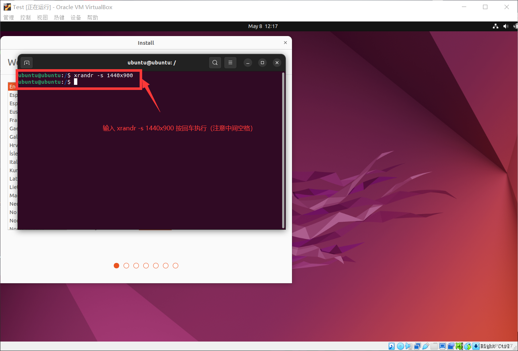The image size is (518, 351).
Task: Close the Install window
Action: point(285,43)
